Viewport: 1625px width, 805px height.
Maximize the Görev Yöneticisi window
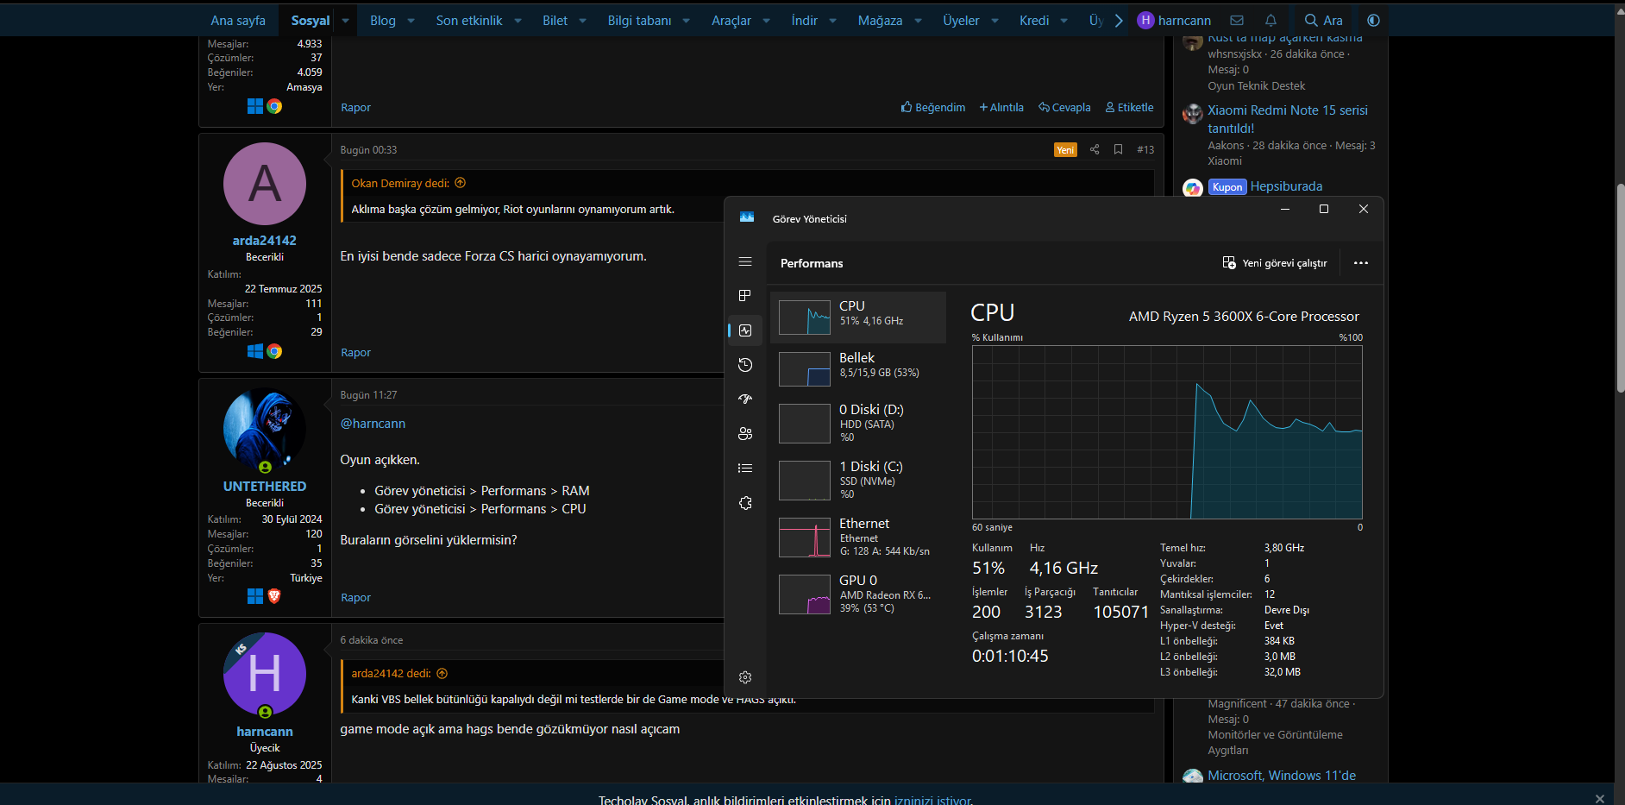pos(1324,209)
